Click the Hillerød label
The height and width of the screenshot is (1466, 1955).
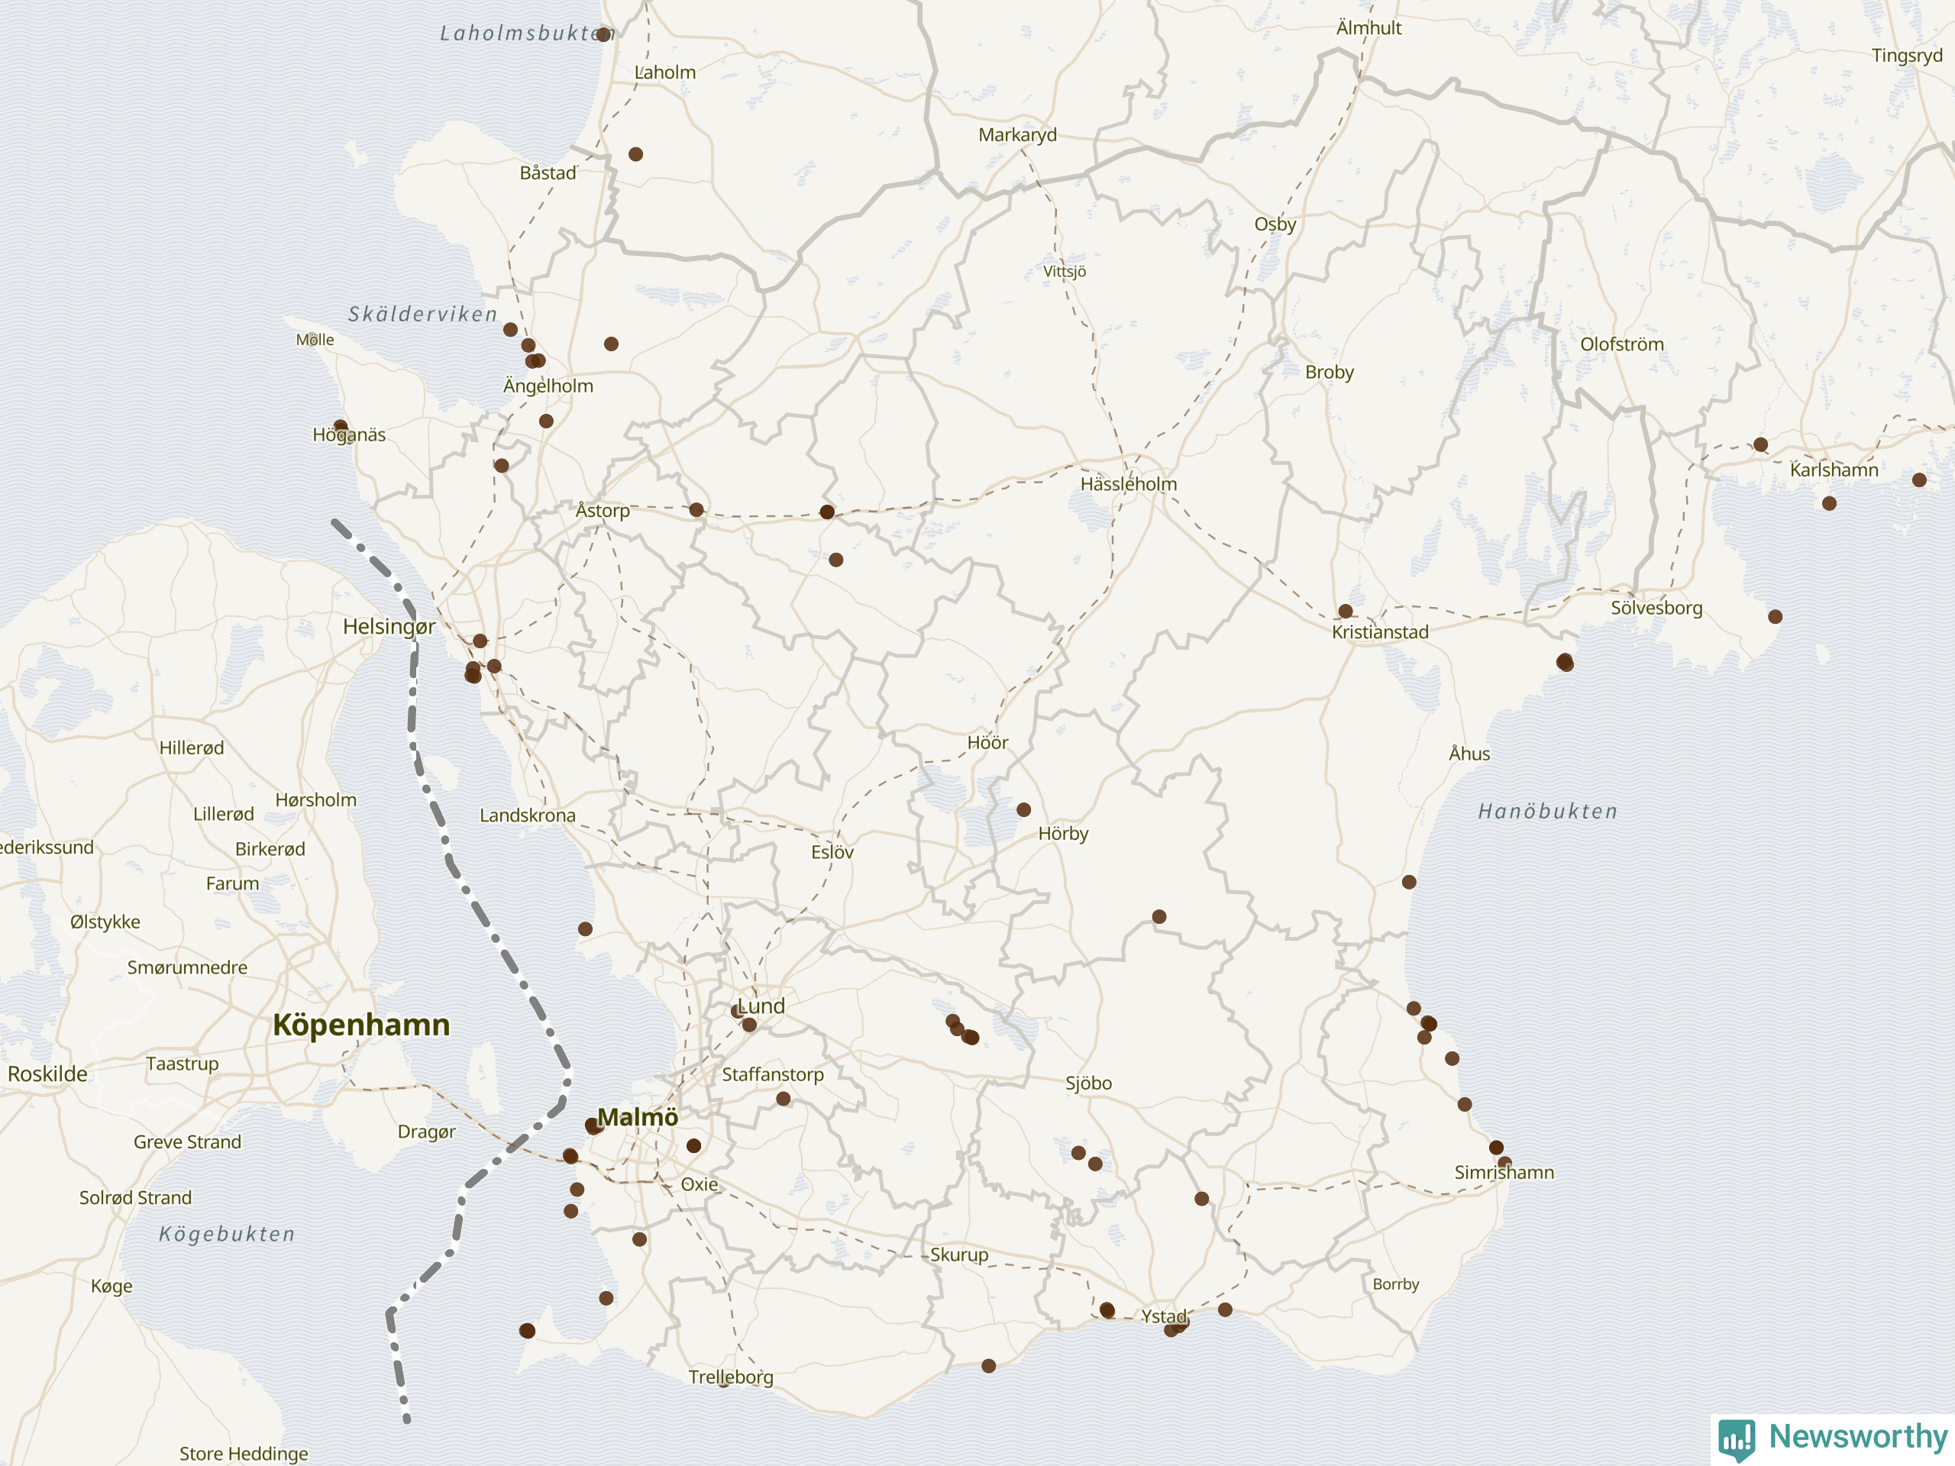click(x=192, y=748)
